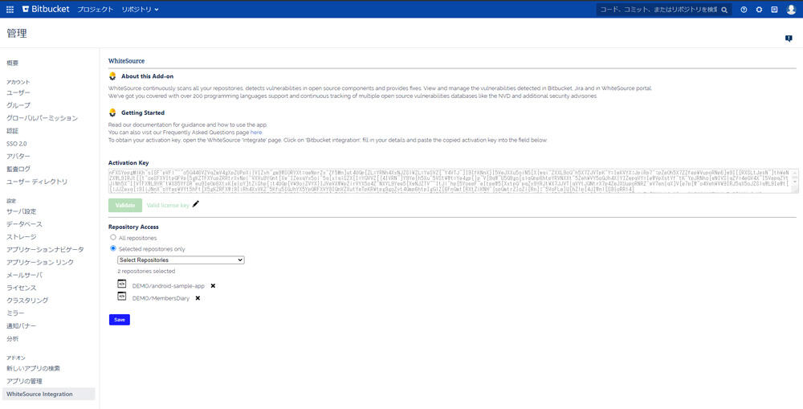This screenshot has height=409, width=803.
Task: Click the header search field
Action: click(x=664, y=10)
